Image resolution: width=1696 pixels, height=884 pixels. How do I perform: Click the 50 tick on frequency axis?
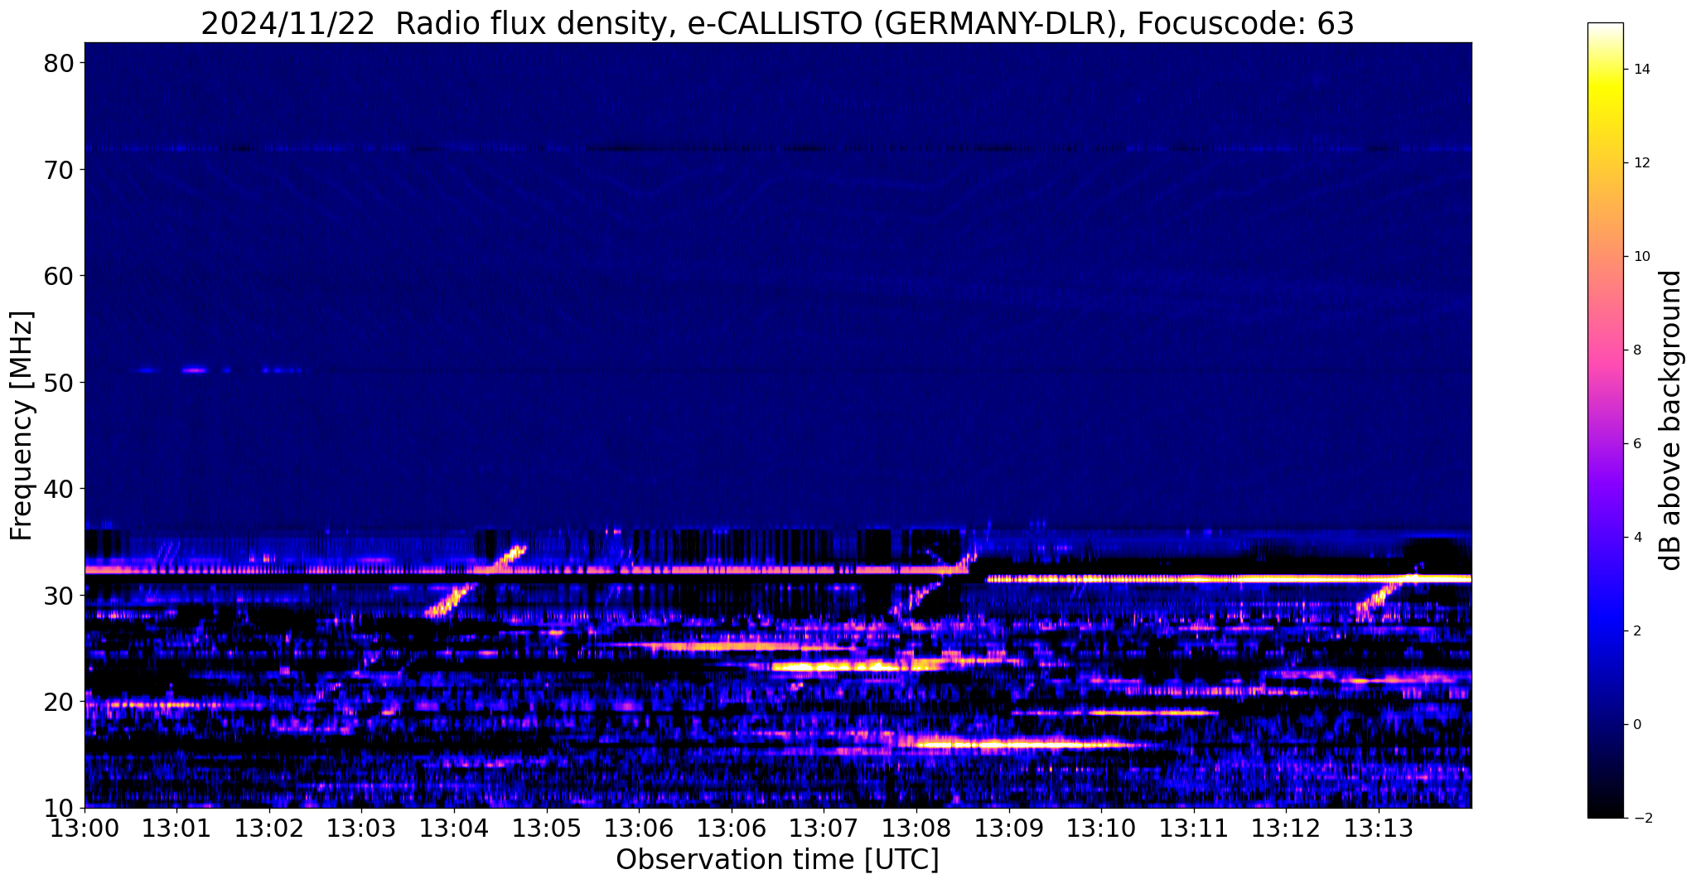tap(58, 383)
